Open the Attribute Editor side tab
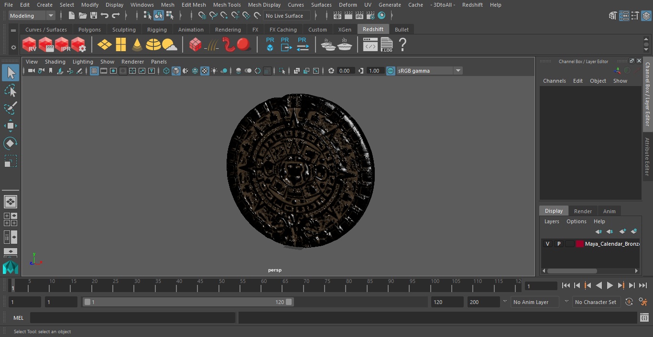 tap(647, 156)
